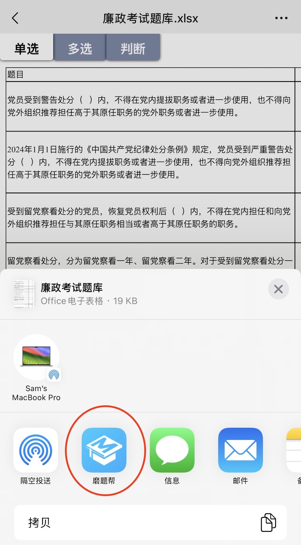The image size is (301, 545).
Task: Tap the copy documents icon beside 拷贝
Action: point(268,522)
